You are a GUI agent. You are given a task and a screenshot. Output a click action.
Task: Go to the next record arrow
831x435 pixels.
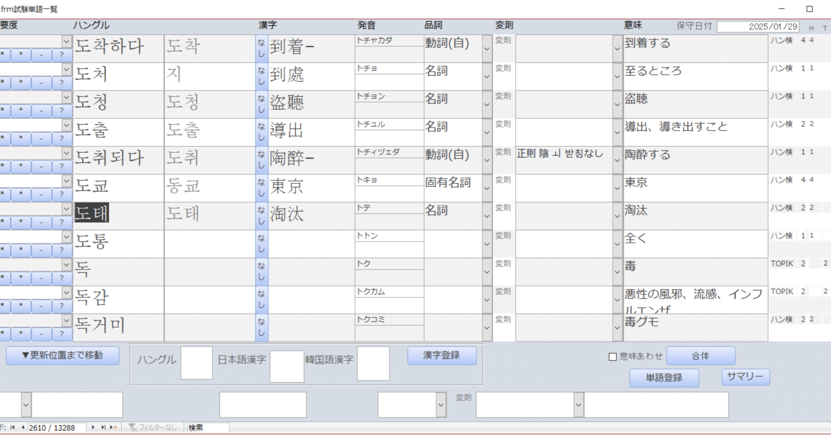tap(93, 428)
